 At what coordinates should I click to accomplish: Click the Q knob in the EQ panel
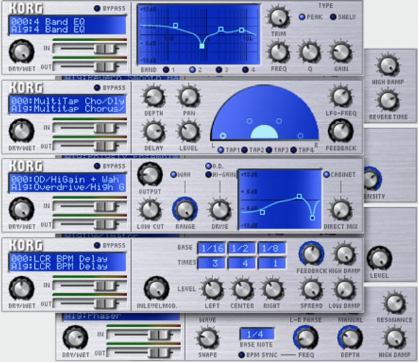(x=309, y=52)
